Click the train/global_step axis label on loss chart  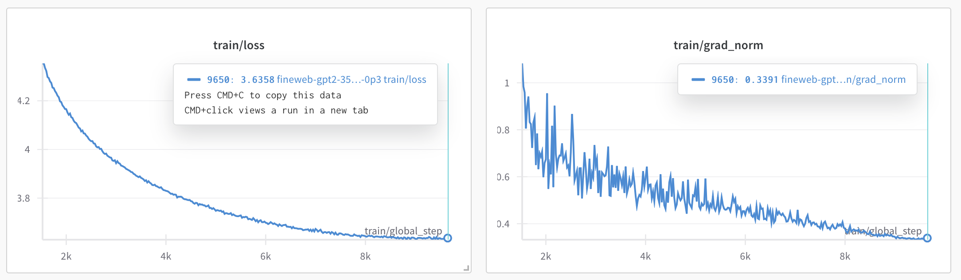point(403,231)
